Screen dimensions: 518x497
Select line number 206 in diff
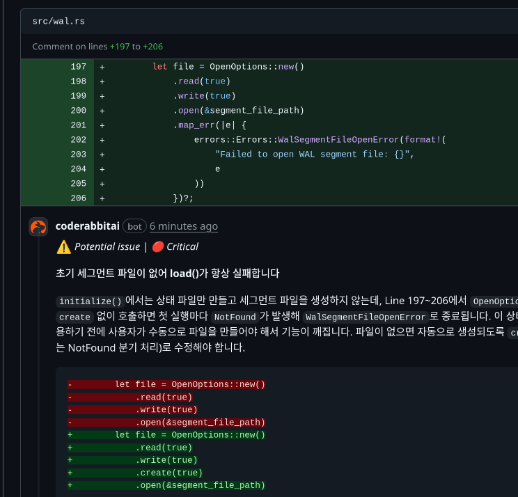[78, 198]
